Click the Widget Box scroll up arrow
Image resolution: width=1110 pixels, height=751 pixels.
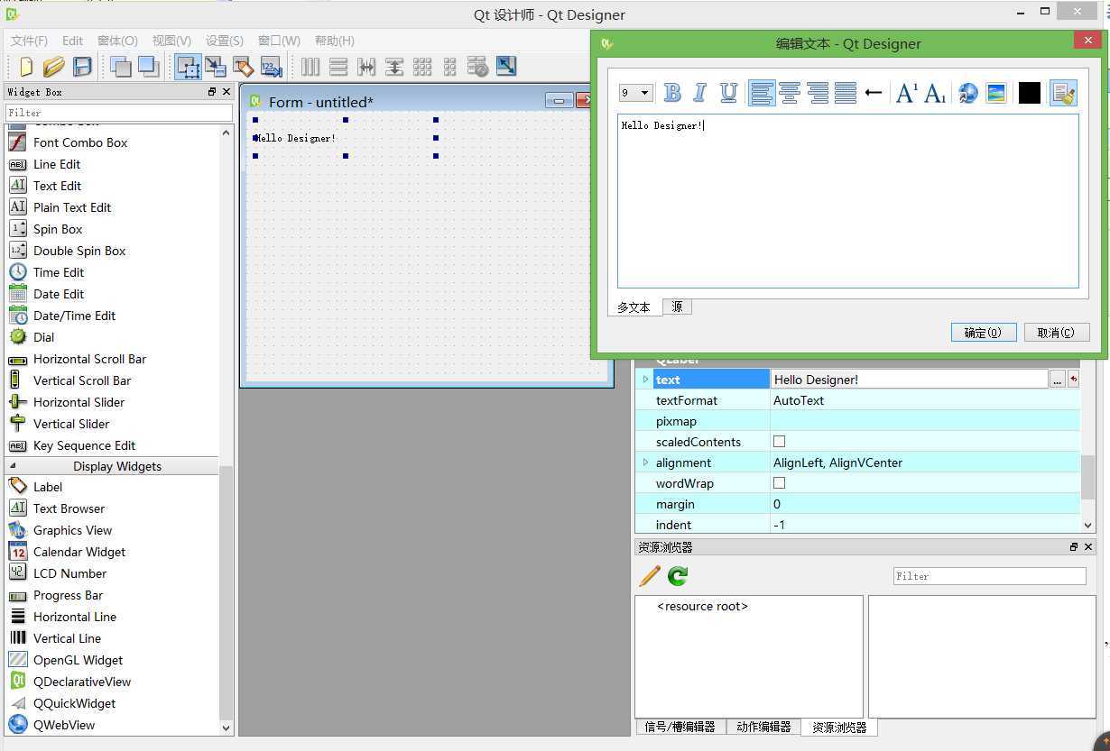[227, 133]
